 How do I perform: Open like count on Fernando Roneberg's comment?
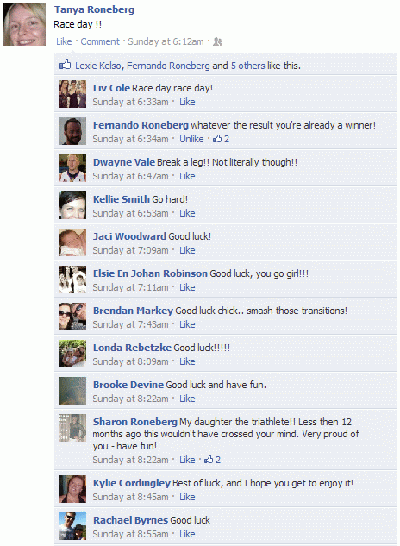click(221, 139)
